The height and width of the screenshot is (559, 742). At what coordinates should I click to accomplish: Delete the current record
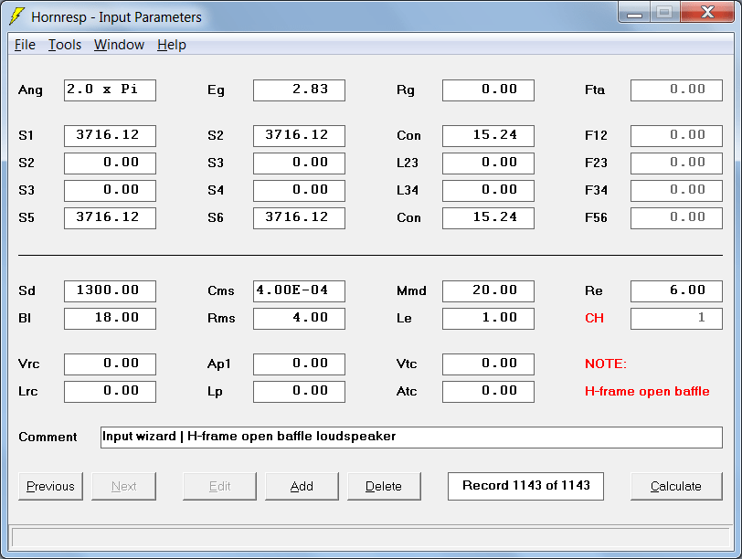(x=384, y=486)
